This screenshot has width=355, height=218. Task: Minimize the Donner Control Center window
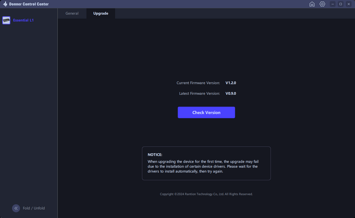[x=333, y=4]
